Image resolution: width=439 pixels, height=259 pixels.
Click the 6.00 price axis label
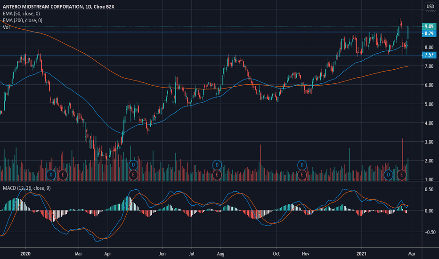click(x=429, y=85)
